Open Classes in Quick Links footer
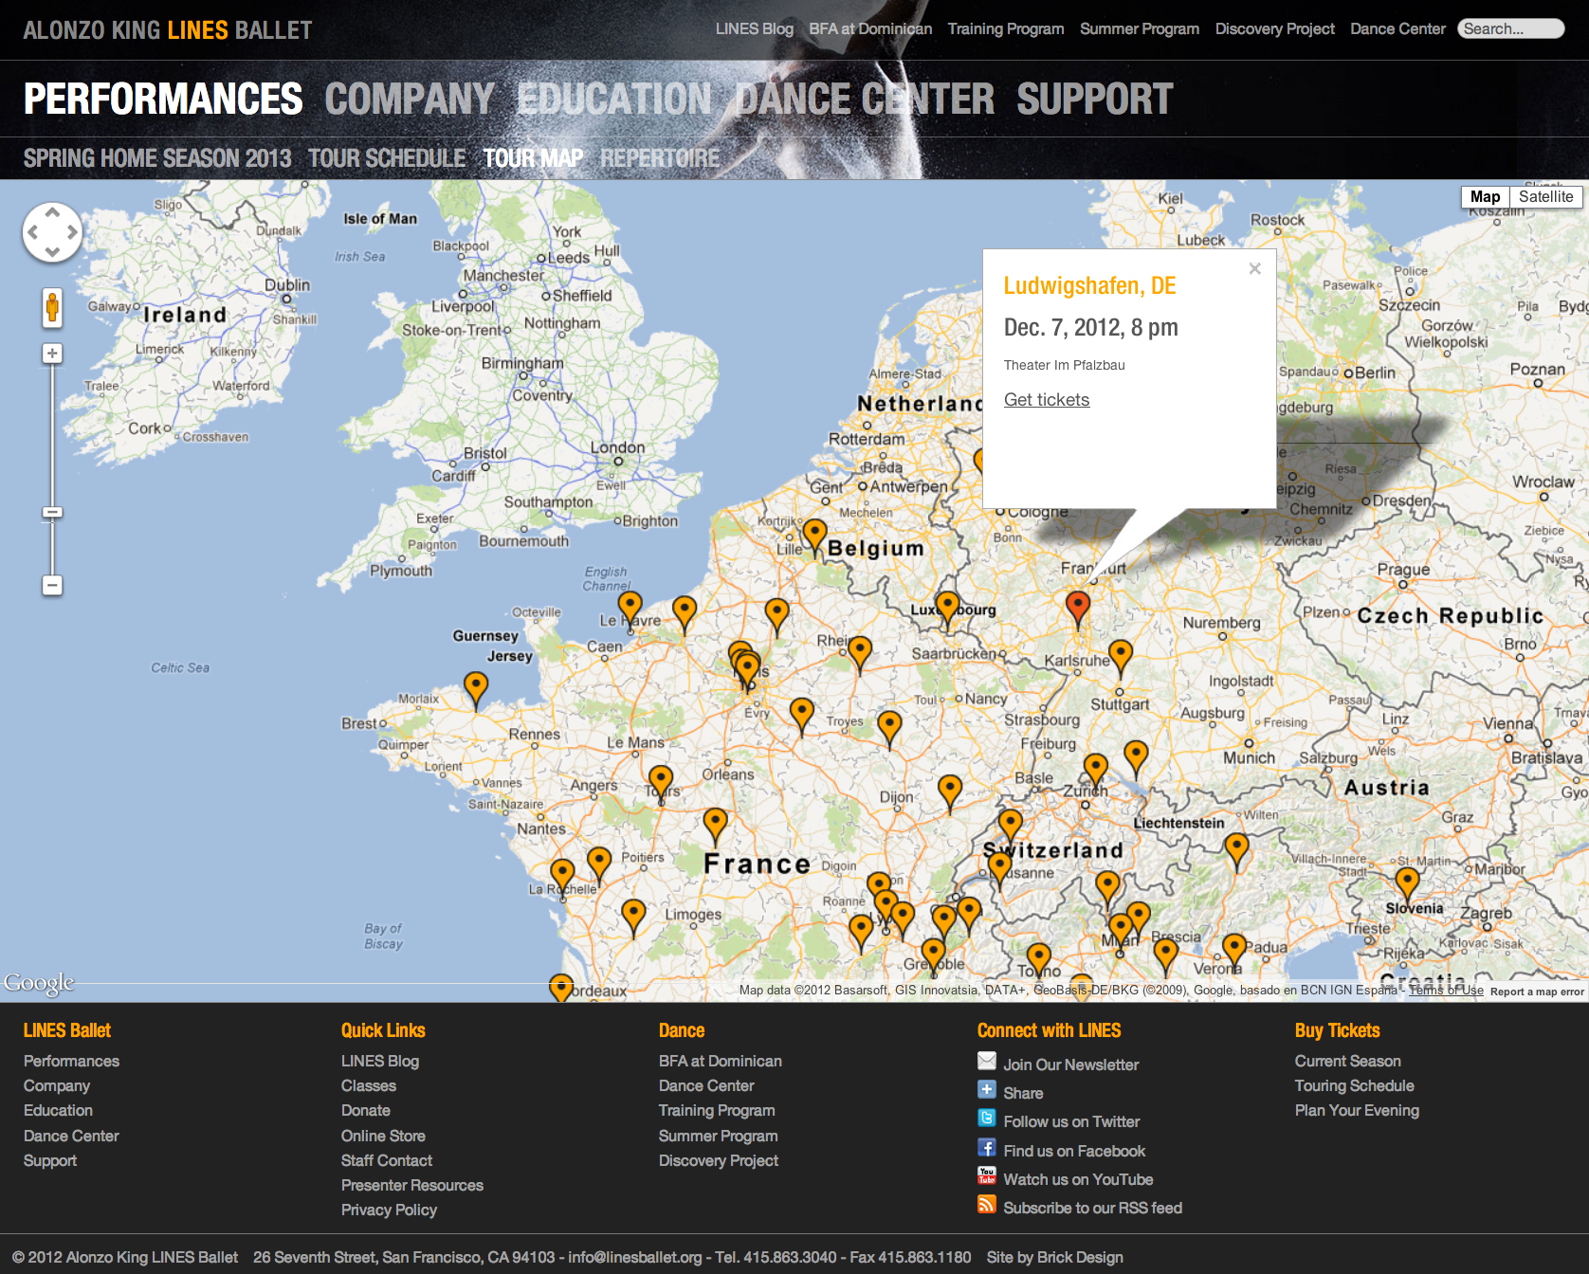Image resolution: width=1589 pixels, height=1274 pixels. tap(369, 1085)
